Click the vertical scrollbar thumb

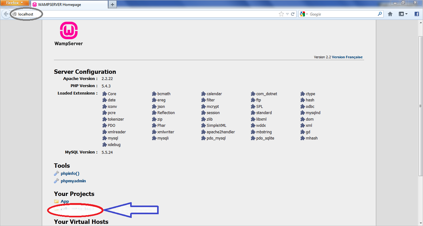click(x=421, y=105)
